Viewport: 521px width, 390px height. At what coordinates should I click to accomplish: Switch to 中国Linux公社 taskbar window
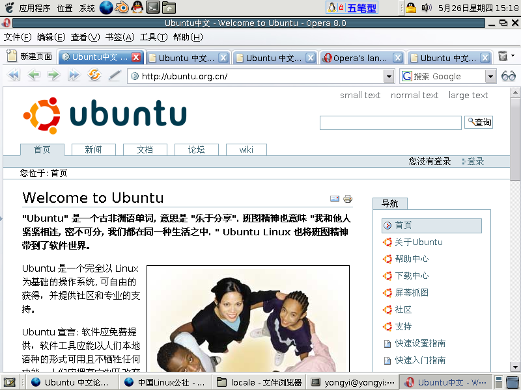click(165, 382)
